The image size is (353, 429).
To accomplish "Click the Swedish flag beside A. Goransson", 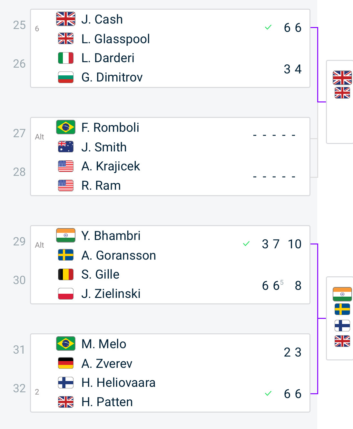I will point(66,255).
